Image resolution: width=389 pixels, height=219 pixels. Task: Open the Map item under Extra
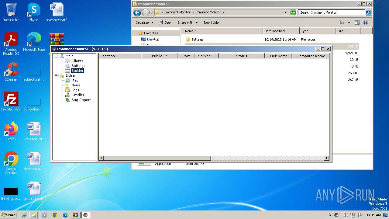coord(75,80)
